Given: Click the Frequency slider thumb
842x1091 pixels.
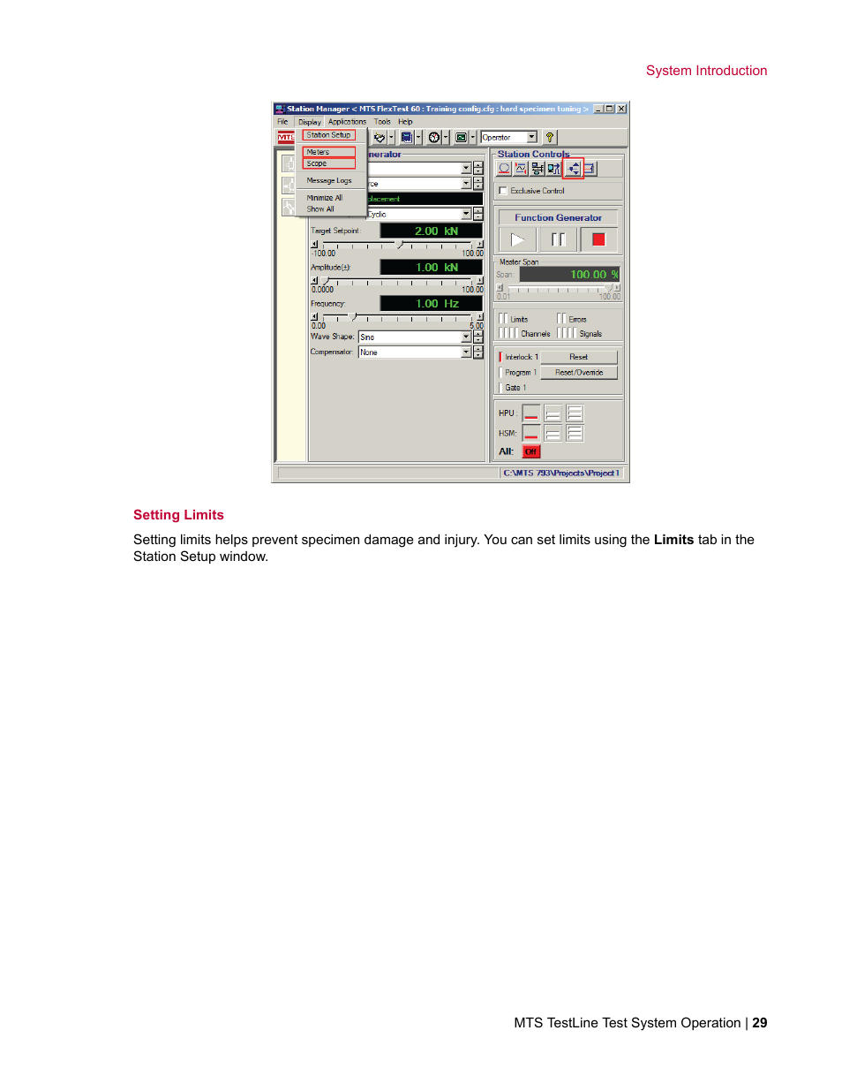Looking at the screenshot, I should [352, 317].
